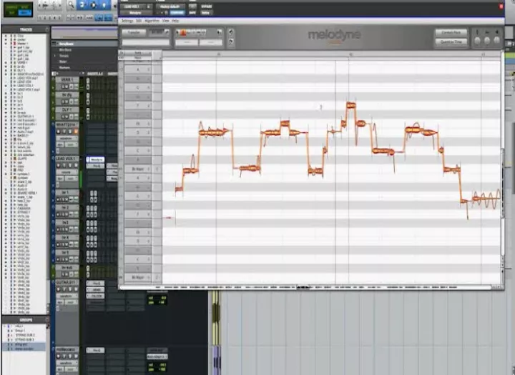Click Melodyne's pitch knob

point(478,41)
